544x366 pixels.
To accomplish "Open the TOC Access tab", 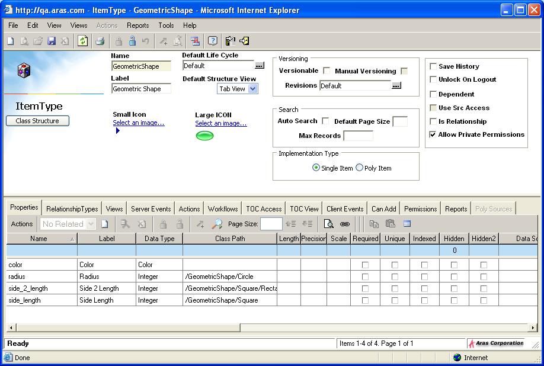I will (264, 209).
